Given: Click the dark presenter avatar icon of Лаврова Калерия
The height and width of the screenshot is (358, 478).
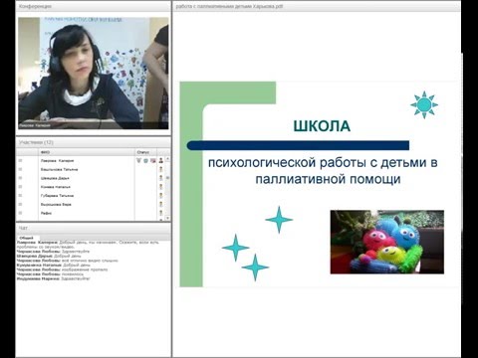Looking at the screenshot, I should (161, 160).
